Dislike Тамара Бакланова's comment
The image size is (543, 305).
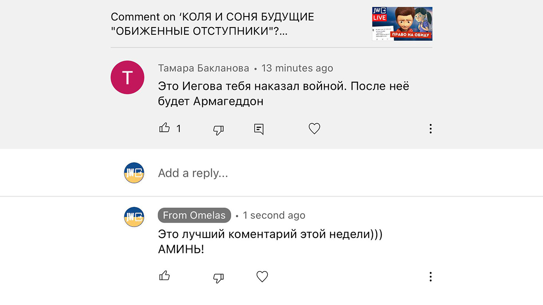(x=218, y=129)
